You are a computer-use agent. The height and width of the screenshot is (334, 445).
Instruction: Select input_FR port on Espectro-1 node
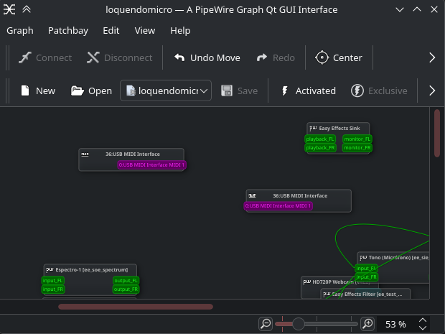click(53, 289)
